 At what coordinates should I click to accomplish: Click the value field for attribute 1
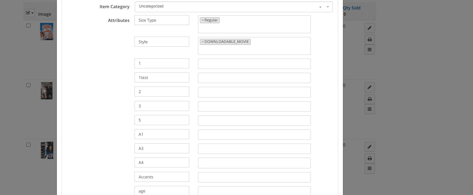point(254,64)
